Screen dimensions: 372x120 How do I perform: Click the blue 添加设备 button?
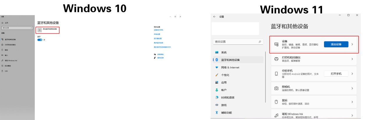[336, 44]
